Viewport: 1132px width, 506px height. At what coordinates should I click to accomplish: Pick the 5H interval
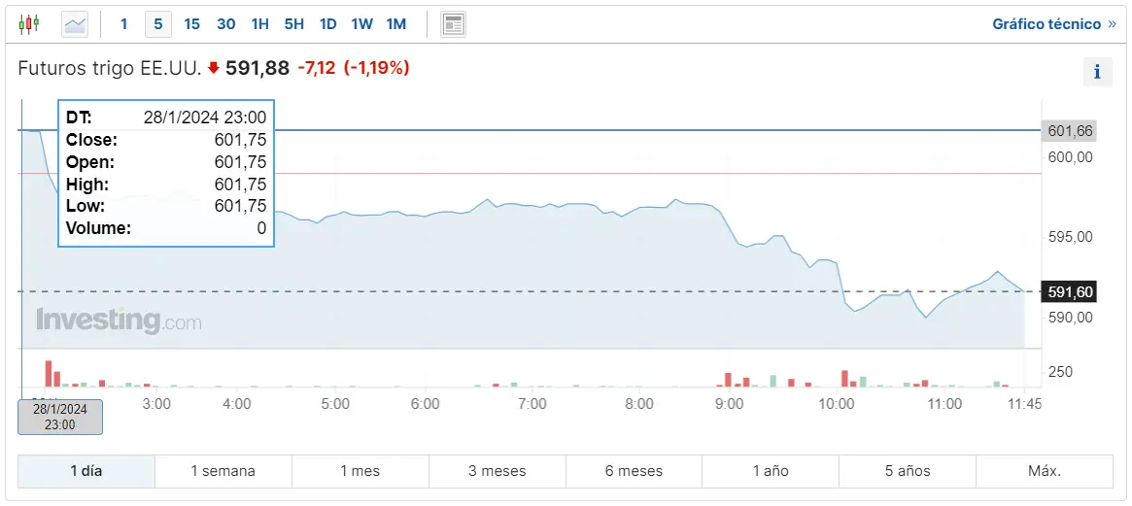293,24
